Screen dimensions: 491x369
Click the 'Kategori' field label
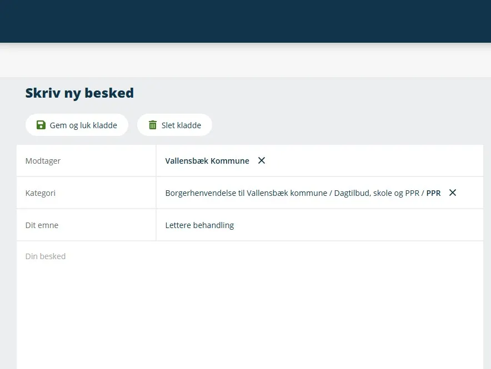point(41,193)
